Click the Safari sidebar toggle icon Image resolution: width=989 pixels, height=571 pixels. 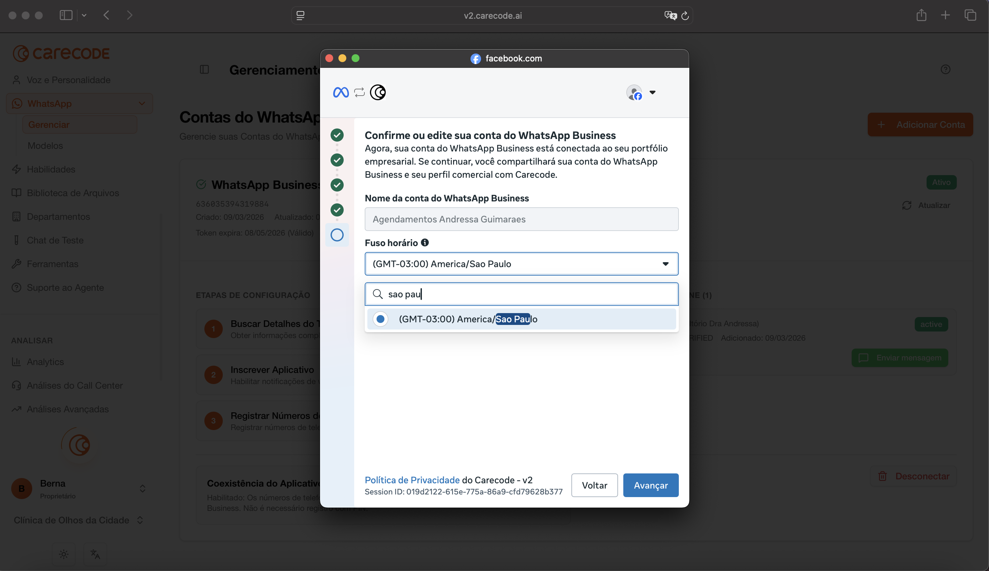coord(66,15)
